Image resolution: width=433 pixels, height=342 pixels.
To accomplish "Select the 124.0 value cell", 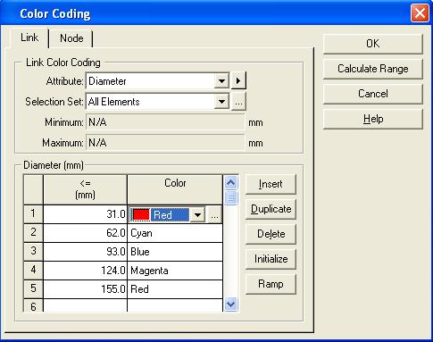I will pos(85,271).
